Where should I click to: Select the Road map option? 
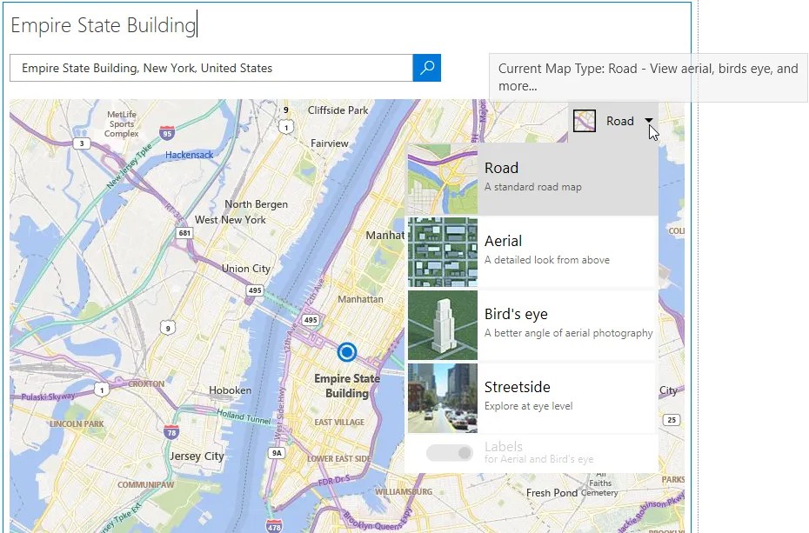533,179
